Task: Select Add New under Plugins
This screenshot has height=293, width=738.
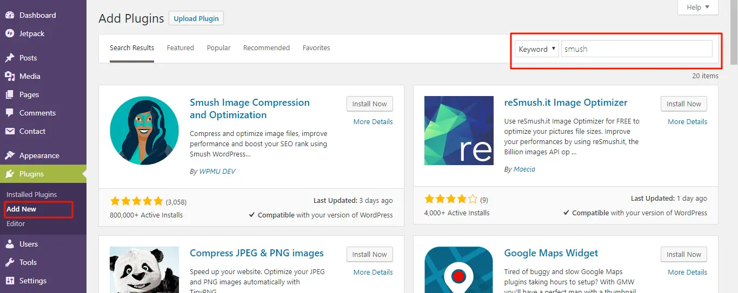Action: coord(22,209)
